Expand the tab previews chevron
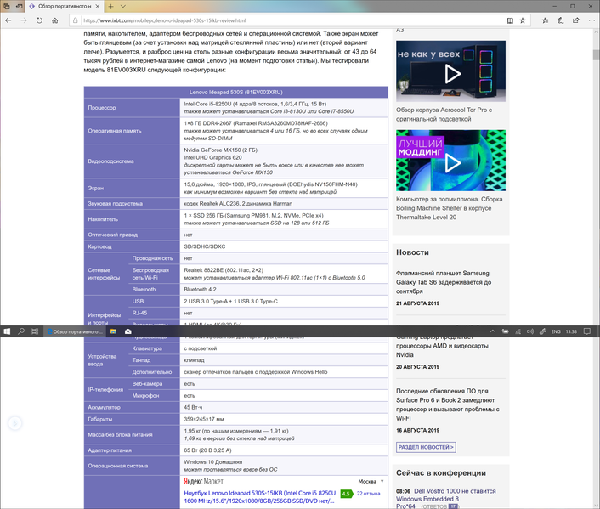Screen dimensions: 600x509 pos(123,7)
